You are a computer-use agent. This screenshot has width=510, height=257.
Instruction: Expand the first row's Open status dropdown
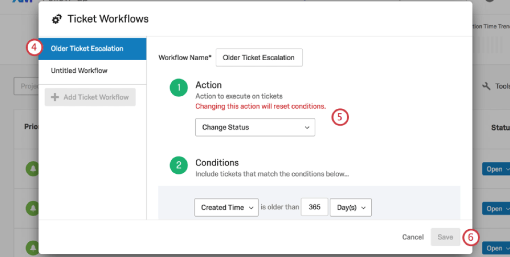click(495, 169)
